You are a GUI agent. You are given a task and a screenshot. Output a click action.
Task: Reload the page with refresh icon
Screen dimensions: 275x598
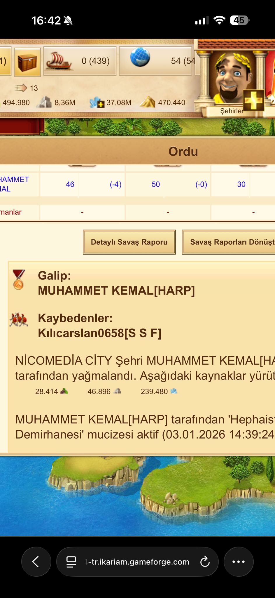pyautogui.click(x=205, y=561)
